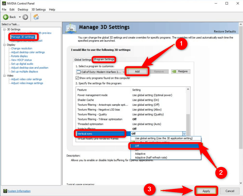Select Manage 3D settings in the tree
The height and width of the screenshot is (196, 243).
point(23,37)
